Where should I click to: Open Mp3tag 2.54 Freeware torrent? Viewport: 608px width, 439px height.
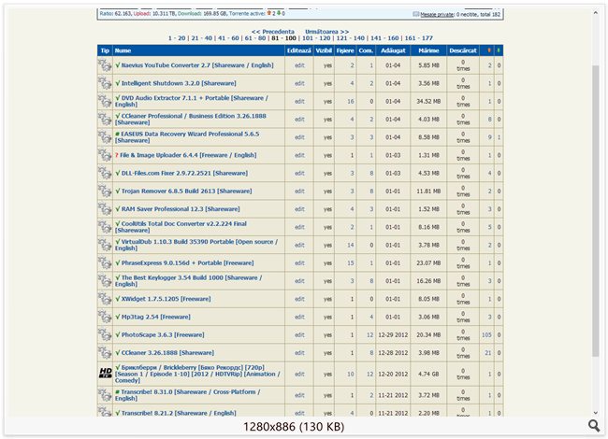pyautogui.click(x=156, y=317)
